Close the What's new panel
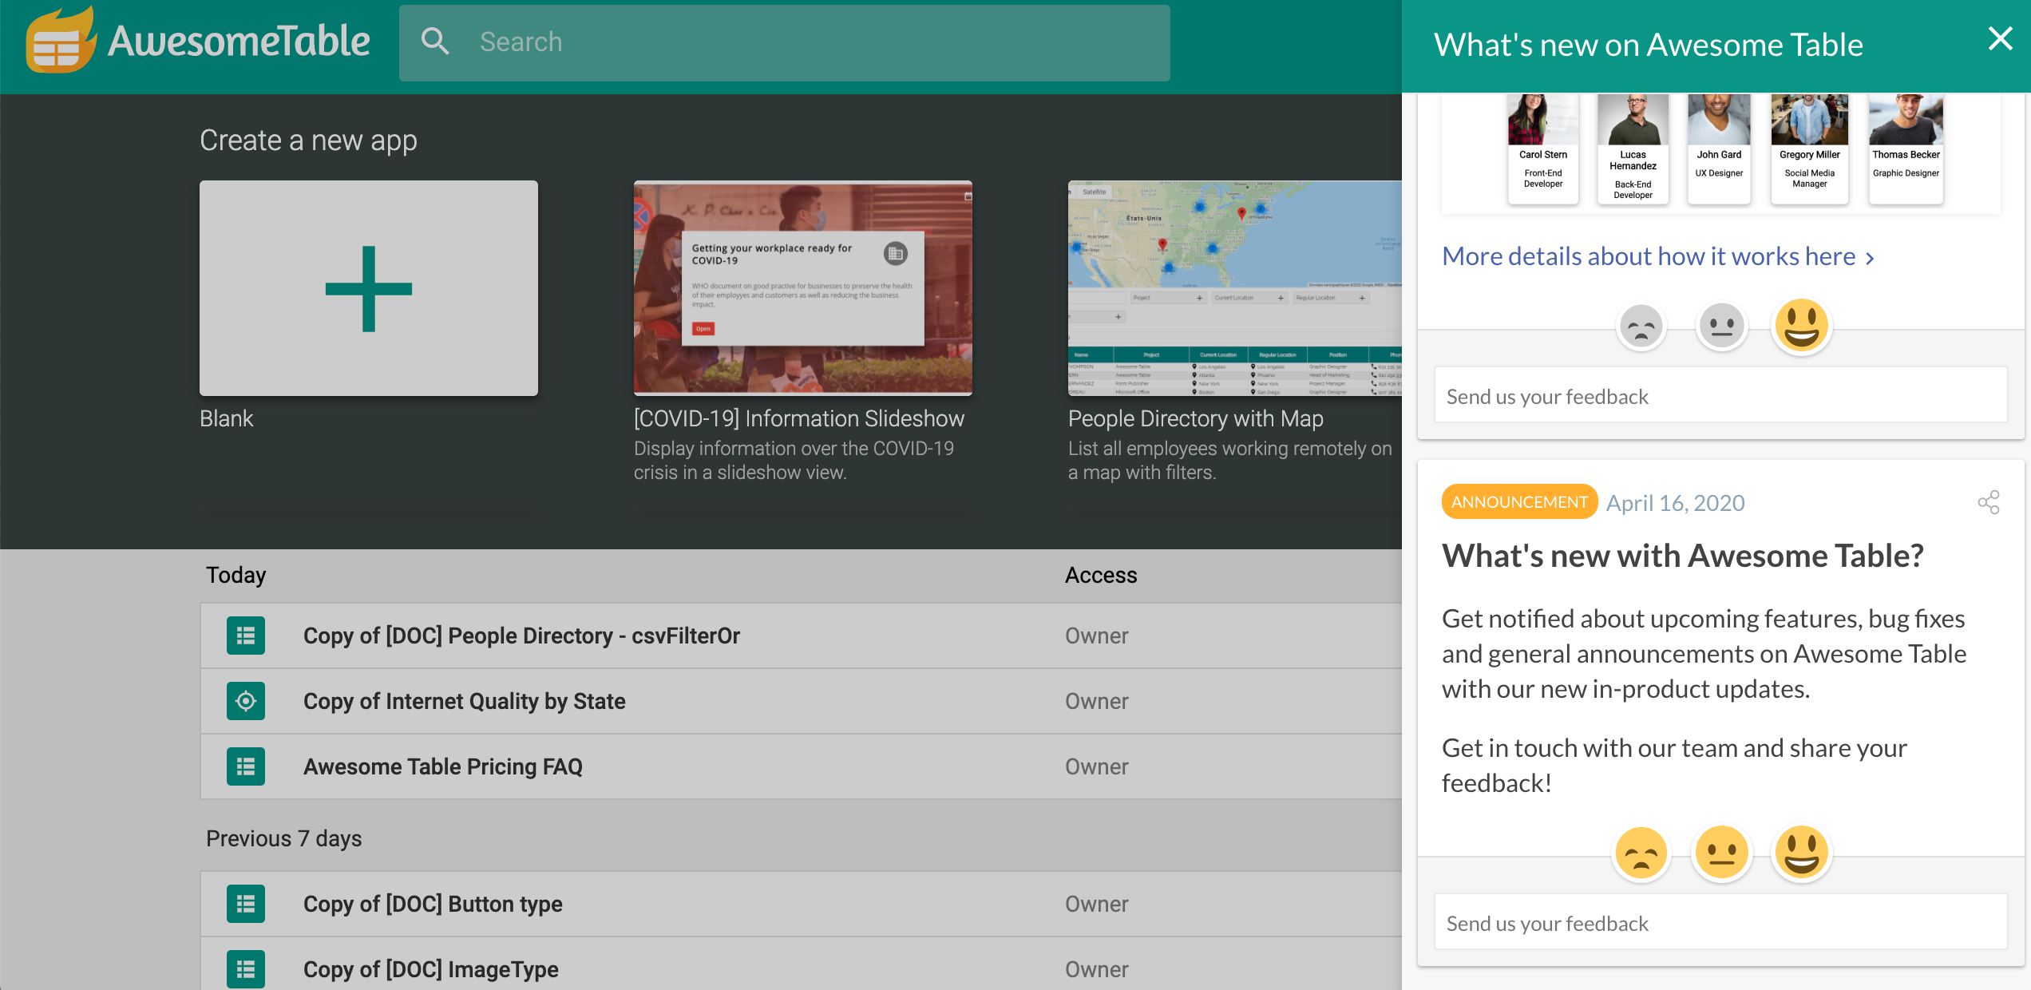The image size is (2031, 990). click(x=2000, y=38)
